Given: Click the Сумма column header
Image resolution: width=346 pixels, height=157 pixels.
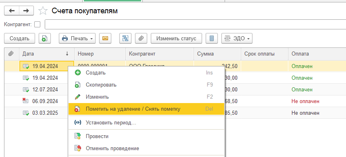Looking at the screenshot, I should [x=218, y=54].
